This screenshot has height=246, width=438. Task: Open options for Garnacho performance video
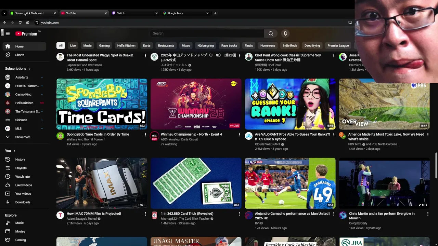pyautogui.click(x=334, y=214)
